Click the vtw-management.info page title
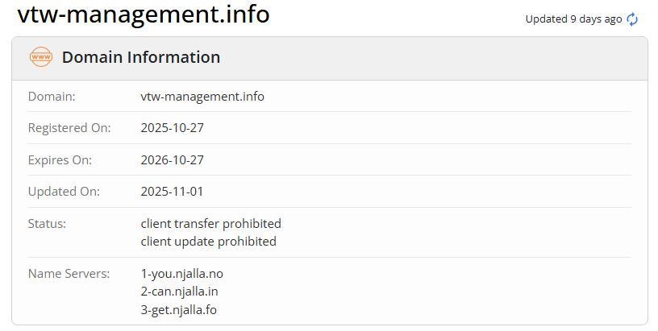Screen dimensions: 658x331 click(144, 14)
